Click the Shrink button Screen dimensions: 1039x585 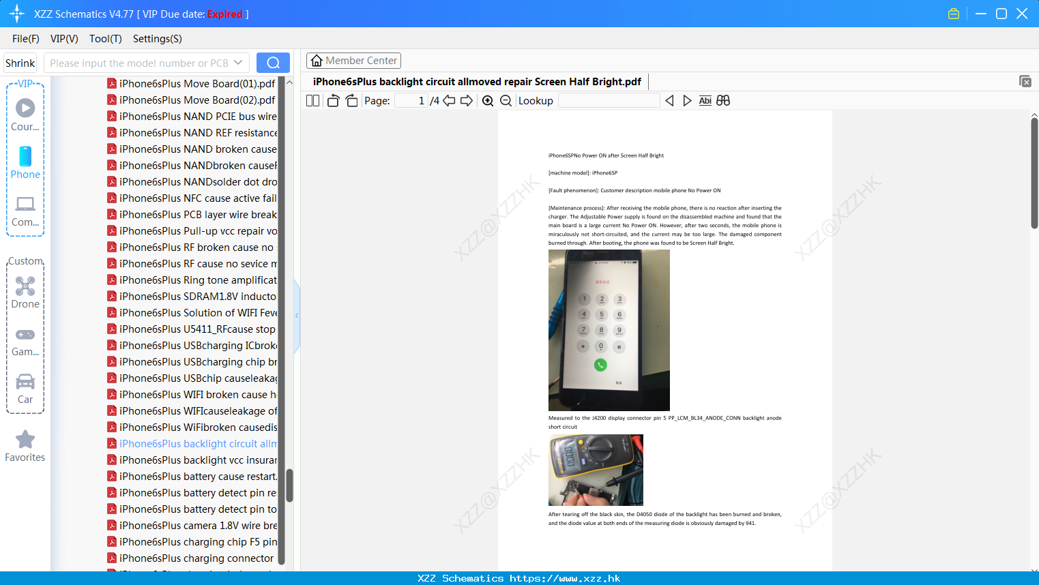[x=20, y=63]
